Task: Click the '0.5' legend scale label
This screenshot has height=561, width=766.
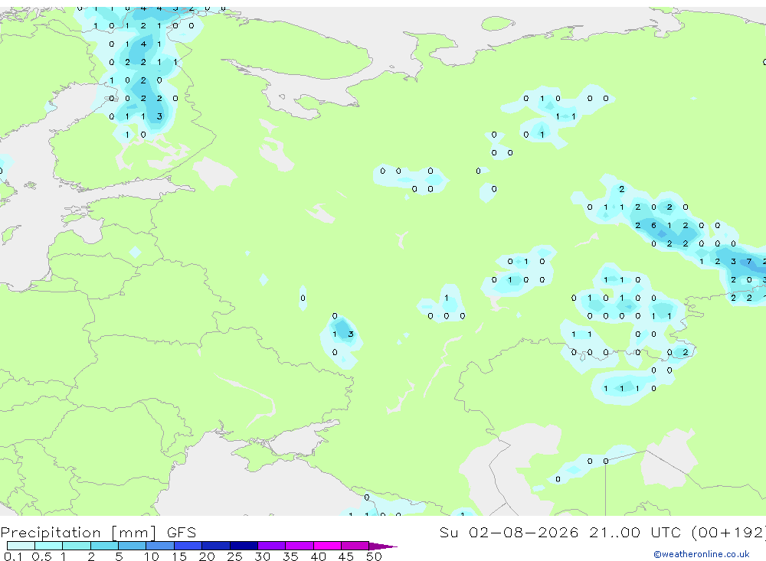Action: pyautogui.click(x=41, y=556)
